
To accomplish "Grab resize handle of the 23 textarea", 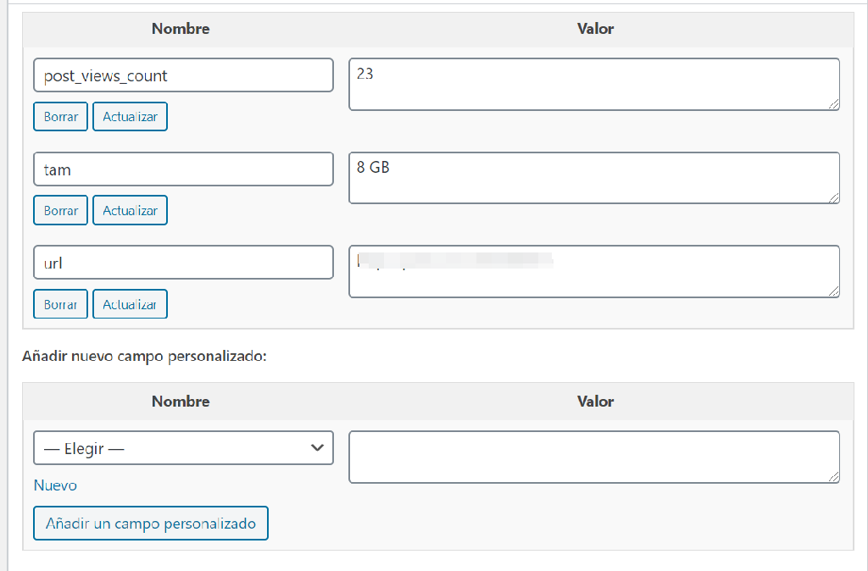I will coord(834,104).
